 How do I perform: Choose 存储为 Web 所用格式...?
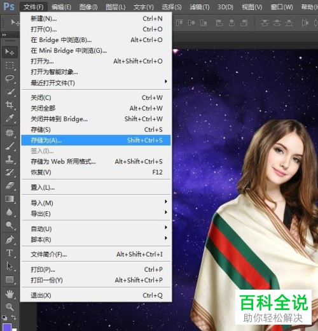coord(96,162)
